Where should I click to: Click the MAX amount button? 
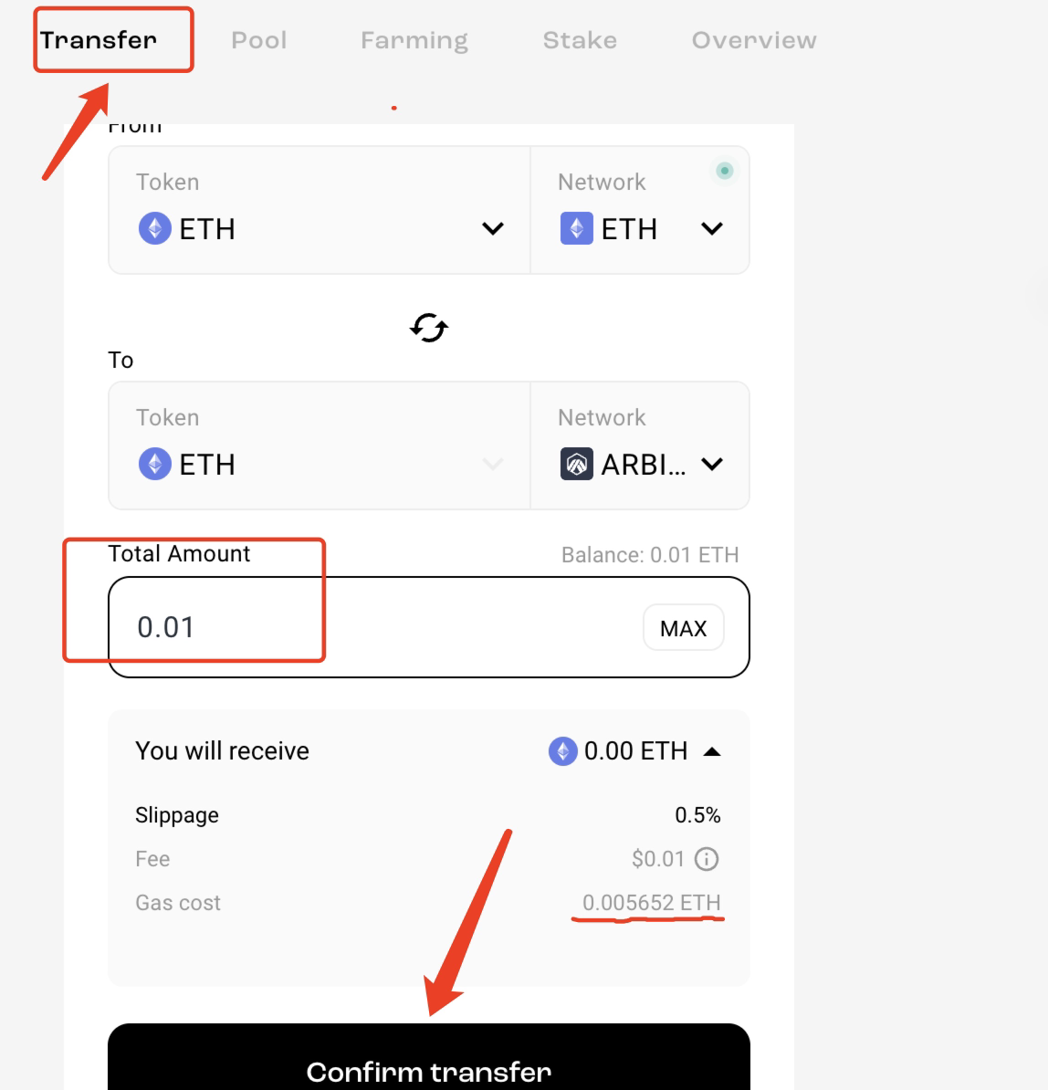point(683,628)
